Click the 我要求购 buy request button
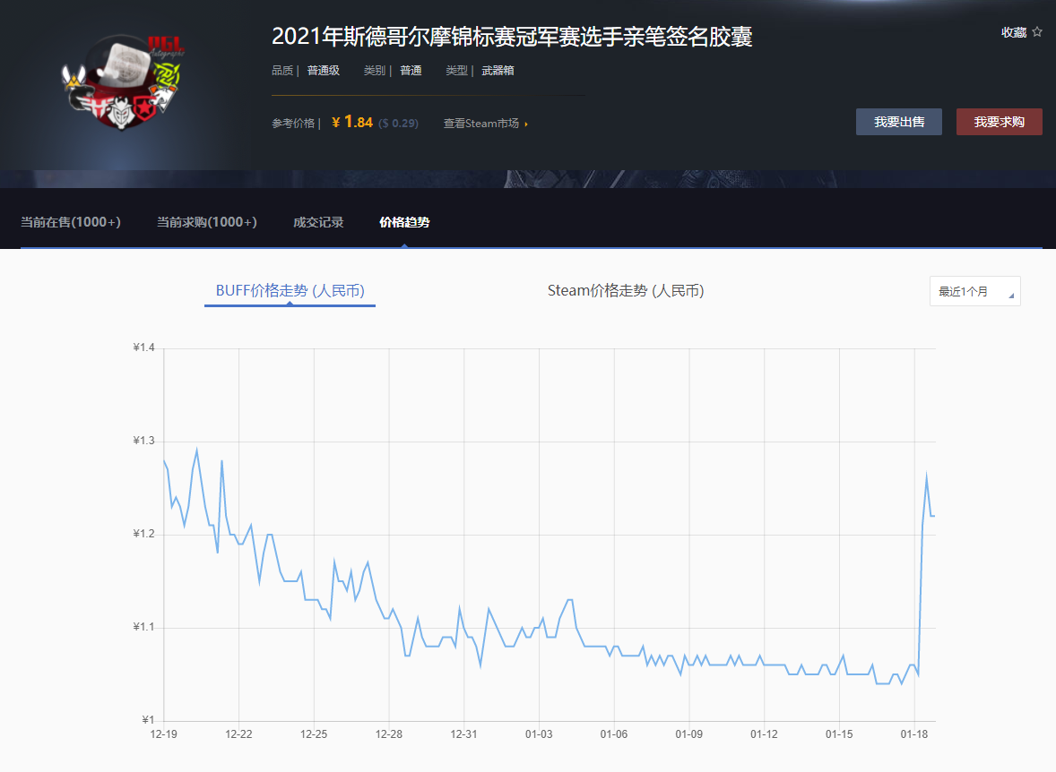 pyautogui.click(x=999, y=122)
